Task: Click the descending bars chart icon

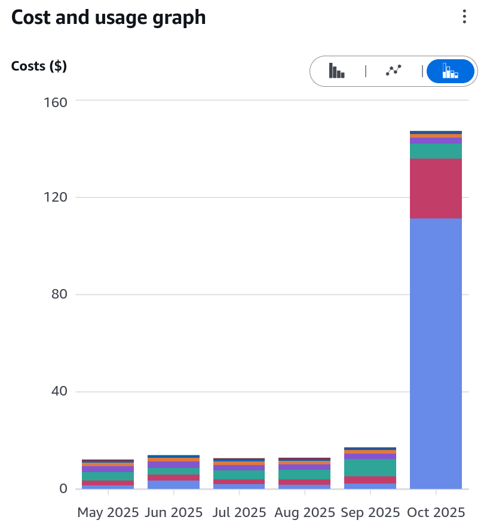Action: tap(337, 71)
